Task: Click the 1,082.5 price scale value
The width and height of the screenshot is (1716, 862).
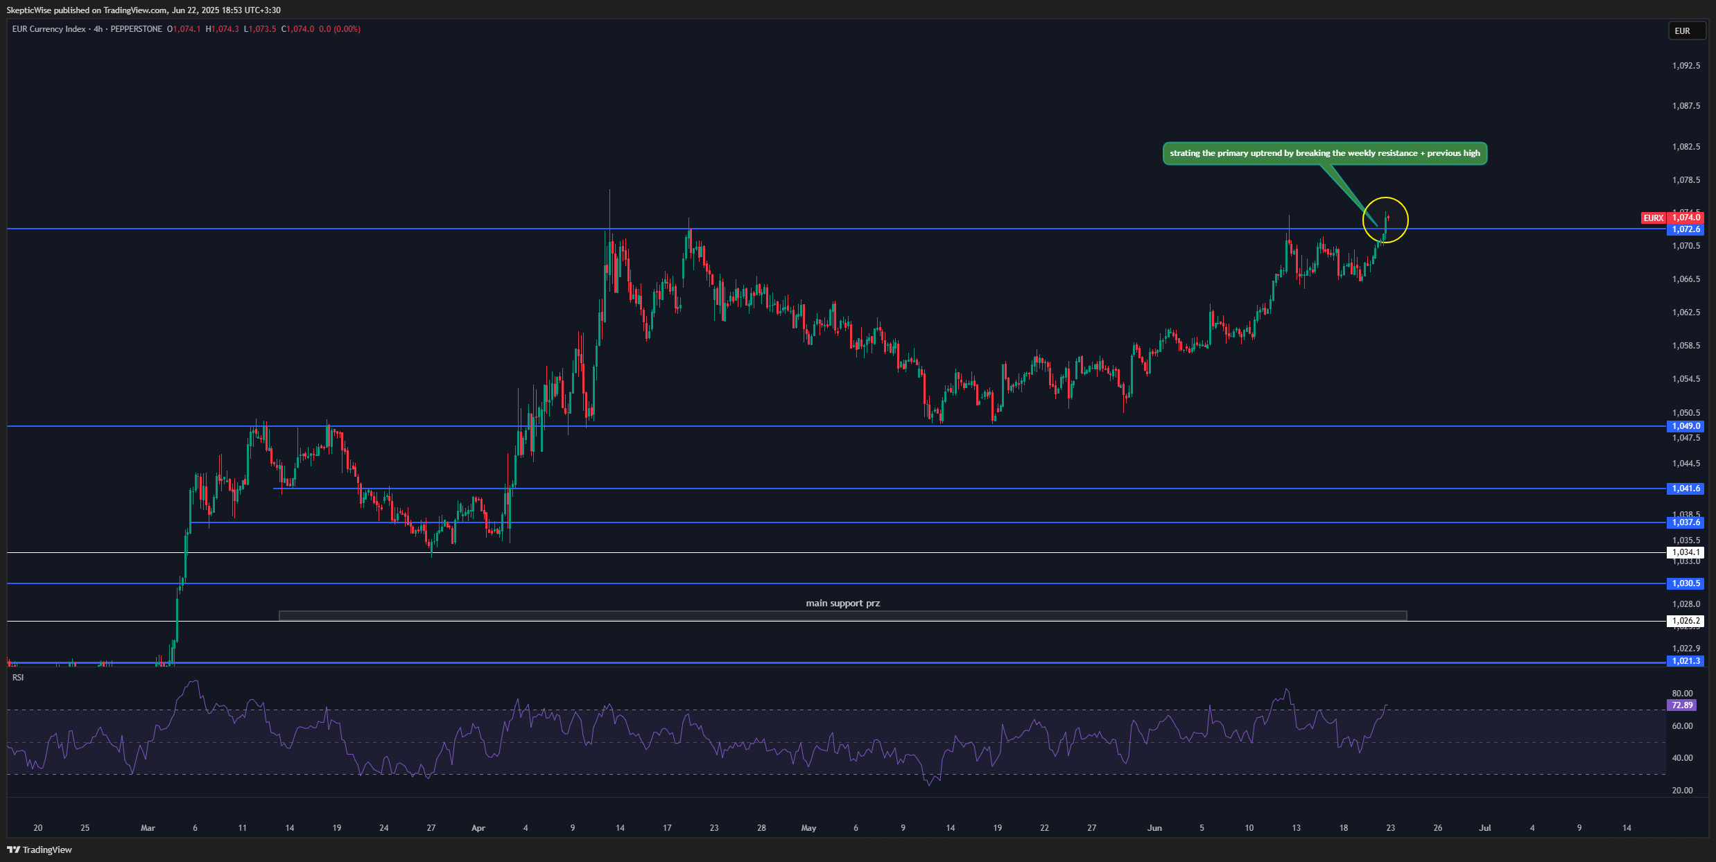Action: click(1686, 147)
